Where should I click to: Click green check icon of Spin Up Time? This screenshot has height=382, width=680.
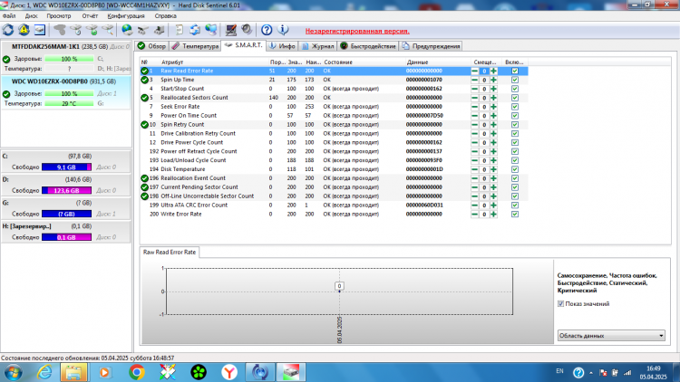pyautogui.click(x=144, y=80)
